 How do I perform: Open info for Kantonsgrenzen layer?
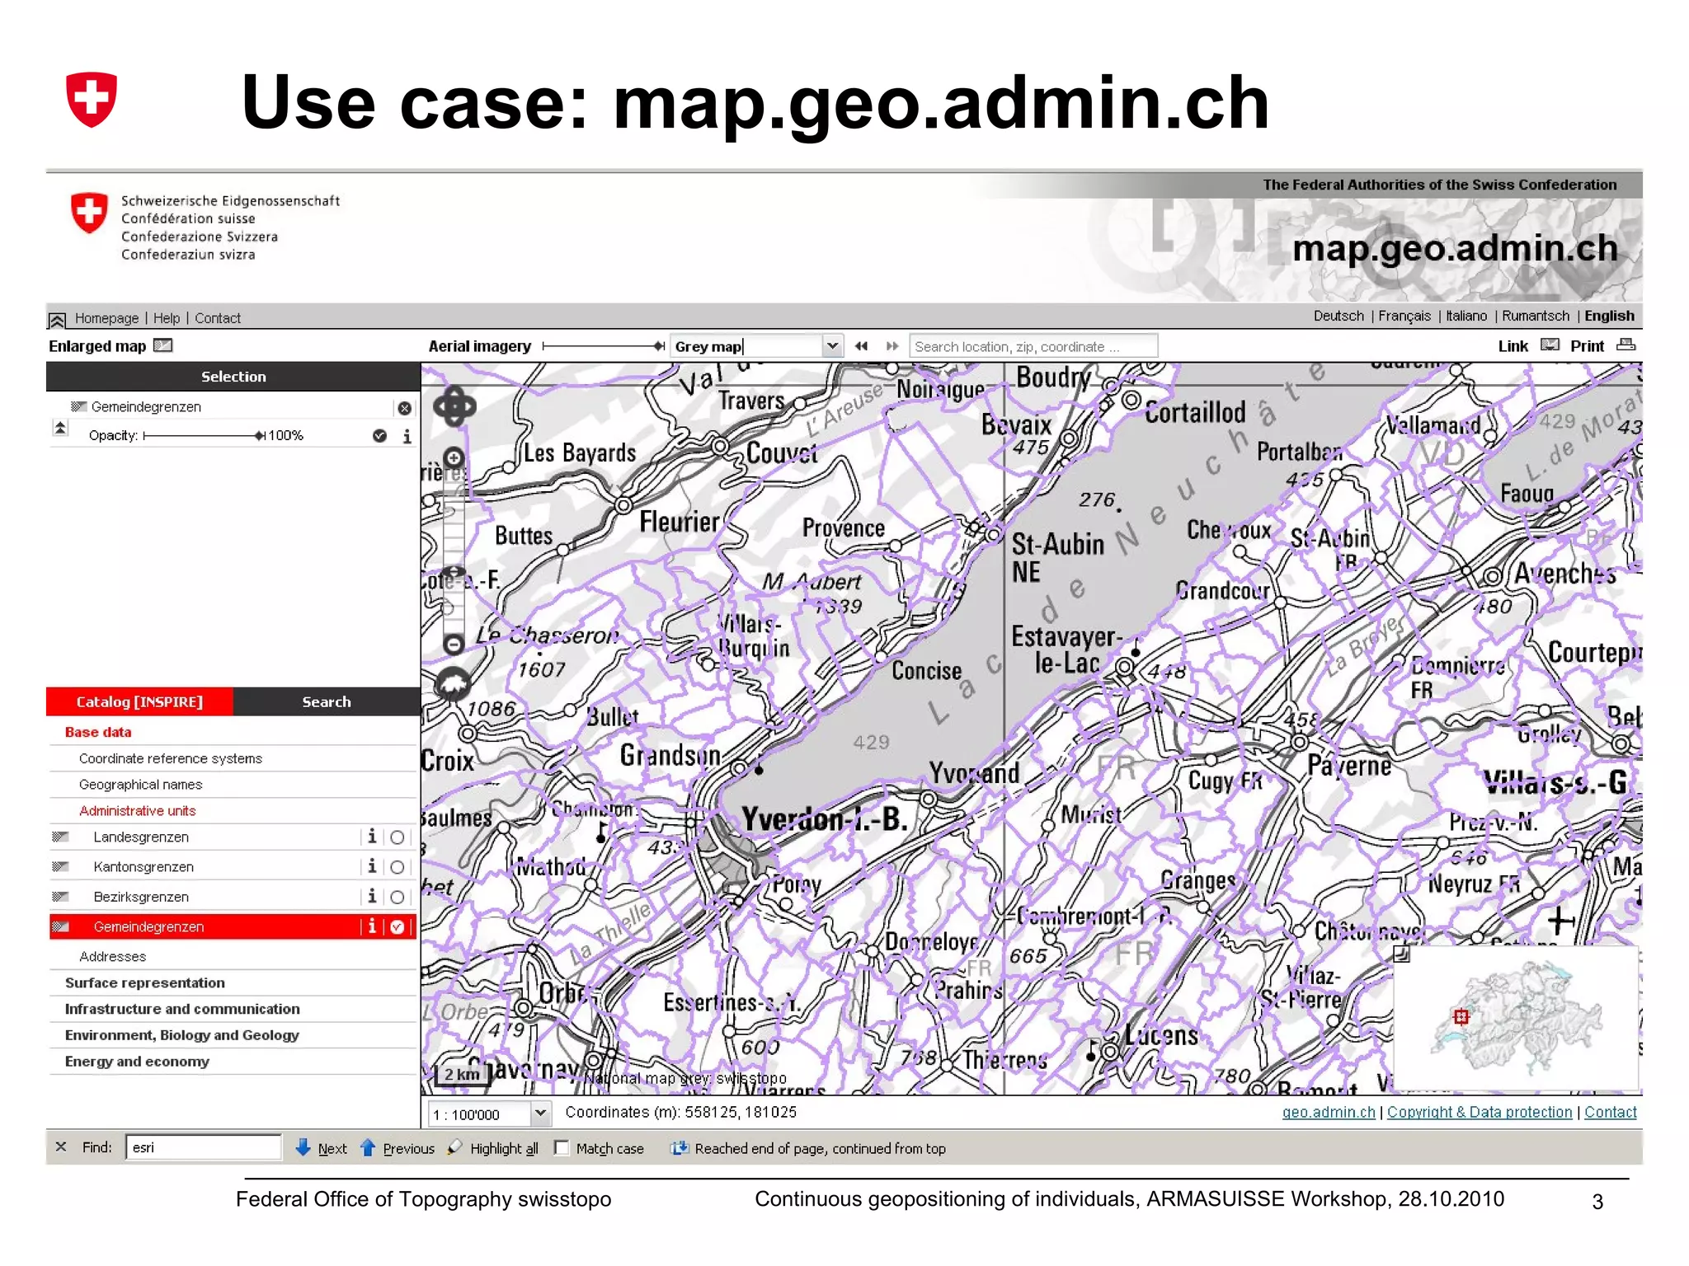(x=372, y=866)
